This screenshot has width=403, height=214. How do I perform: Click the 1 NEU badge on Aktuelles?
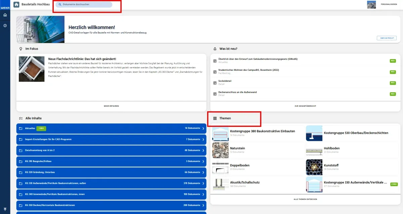(x=41, y=128)
